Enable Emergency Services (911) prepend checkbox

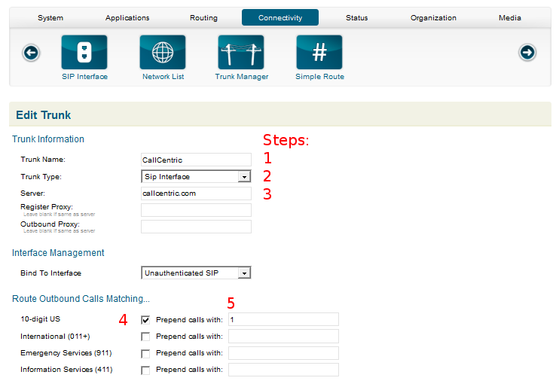click(x=146, y=353)
